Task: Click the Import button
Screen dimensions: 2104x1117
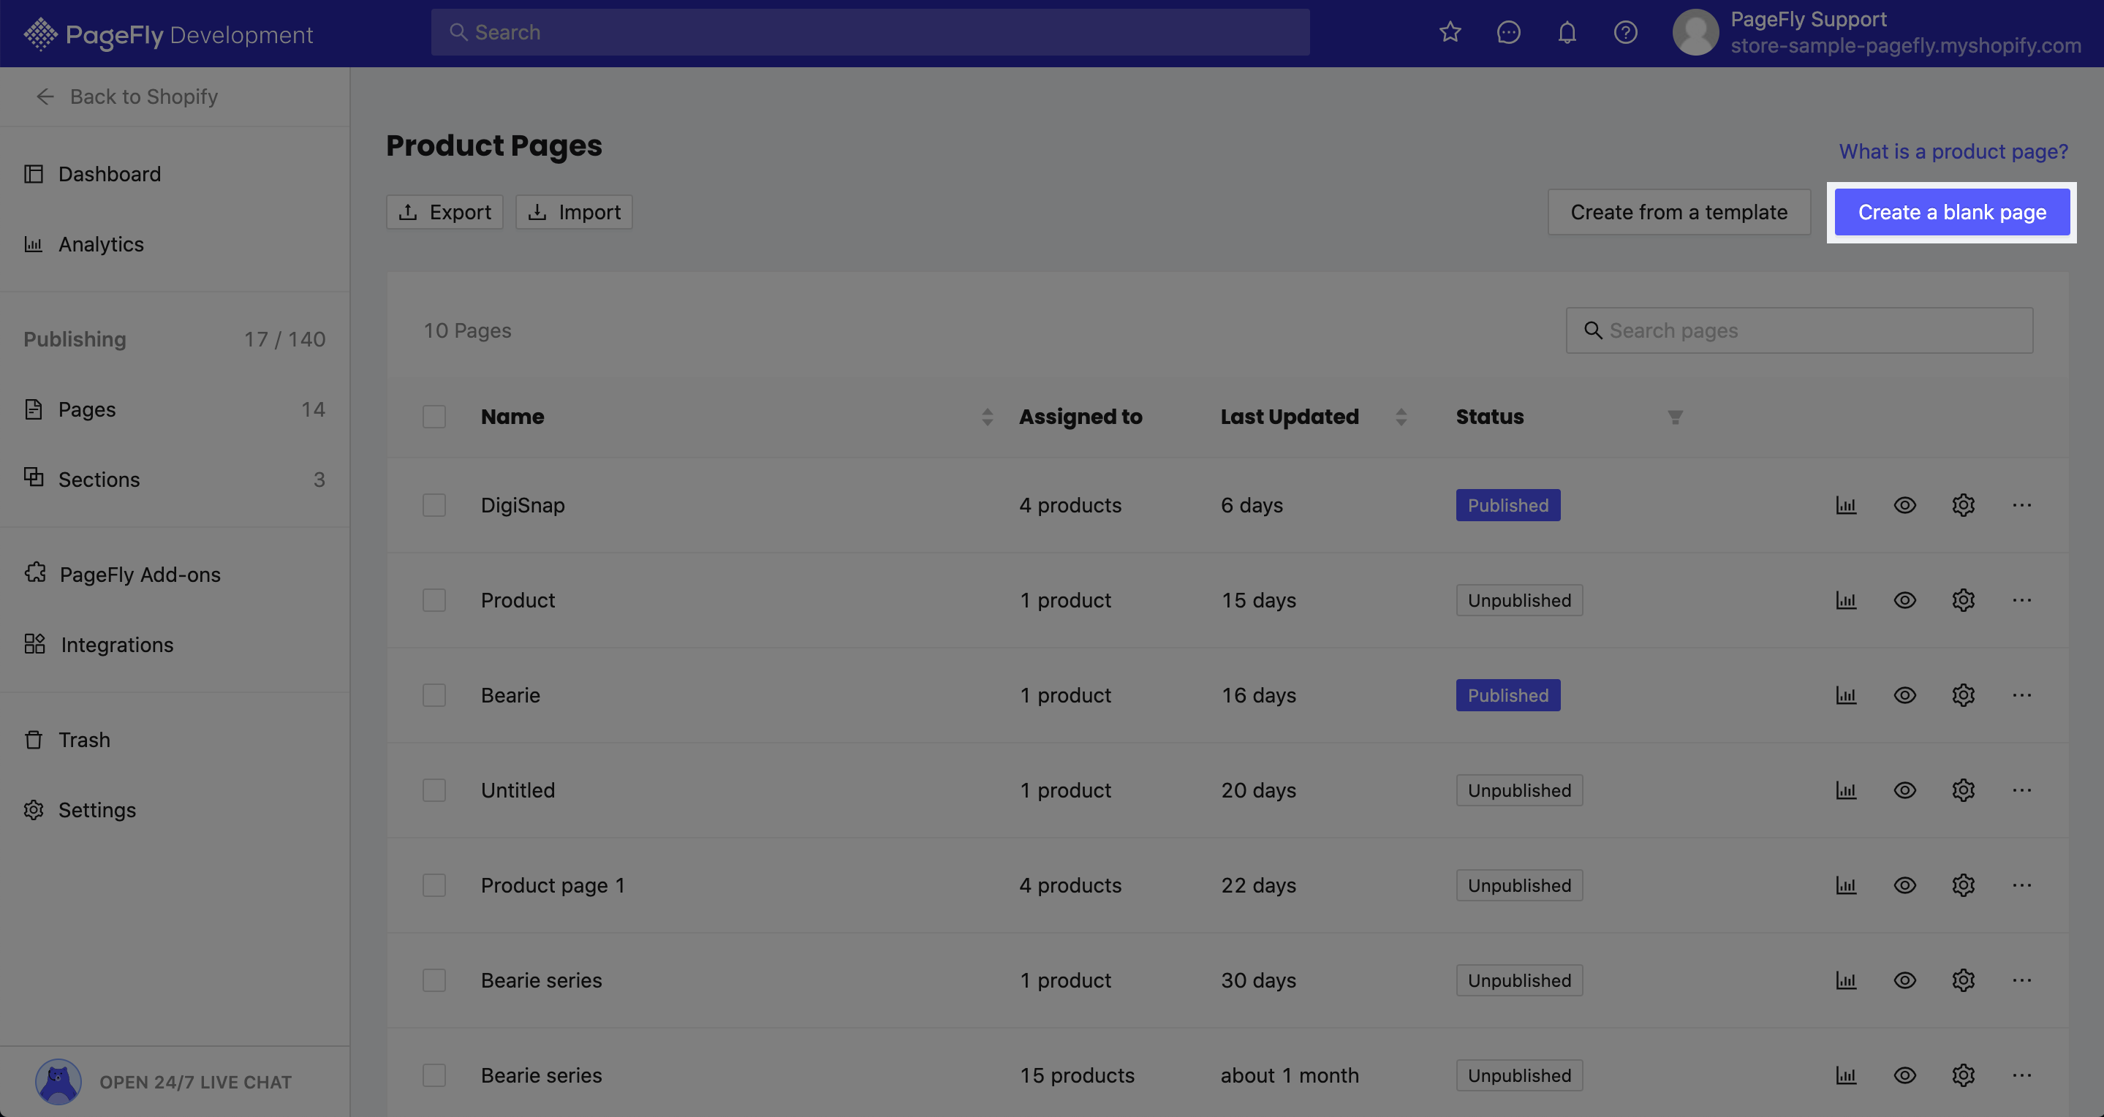Action: (x=573, y=212)
